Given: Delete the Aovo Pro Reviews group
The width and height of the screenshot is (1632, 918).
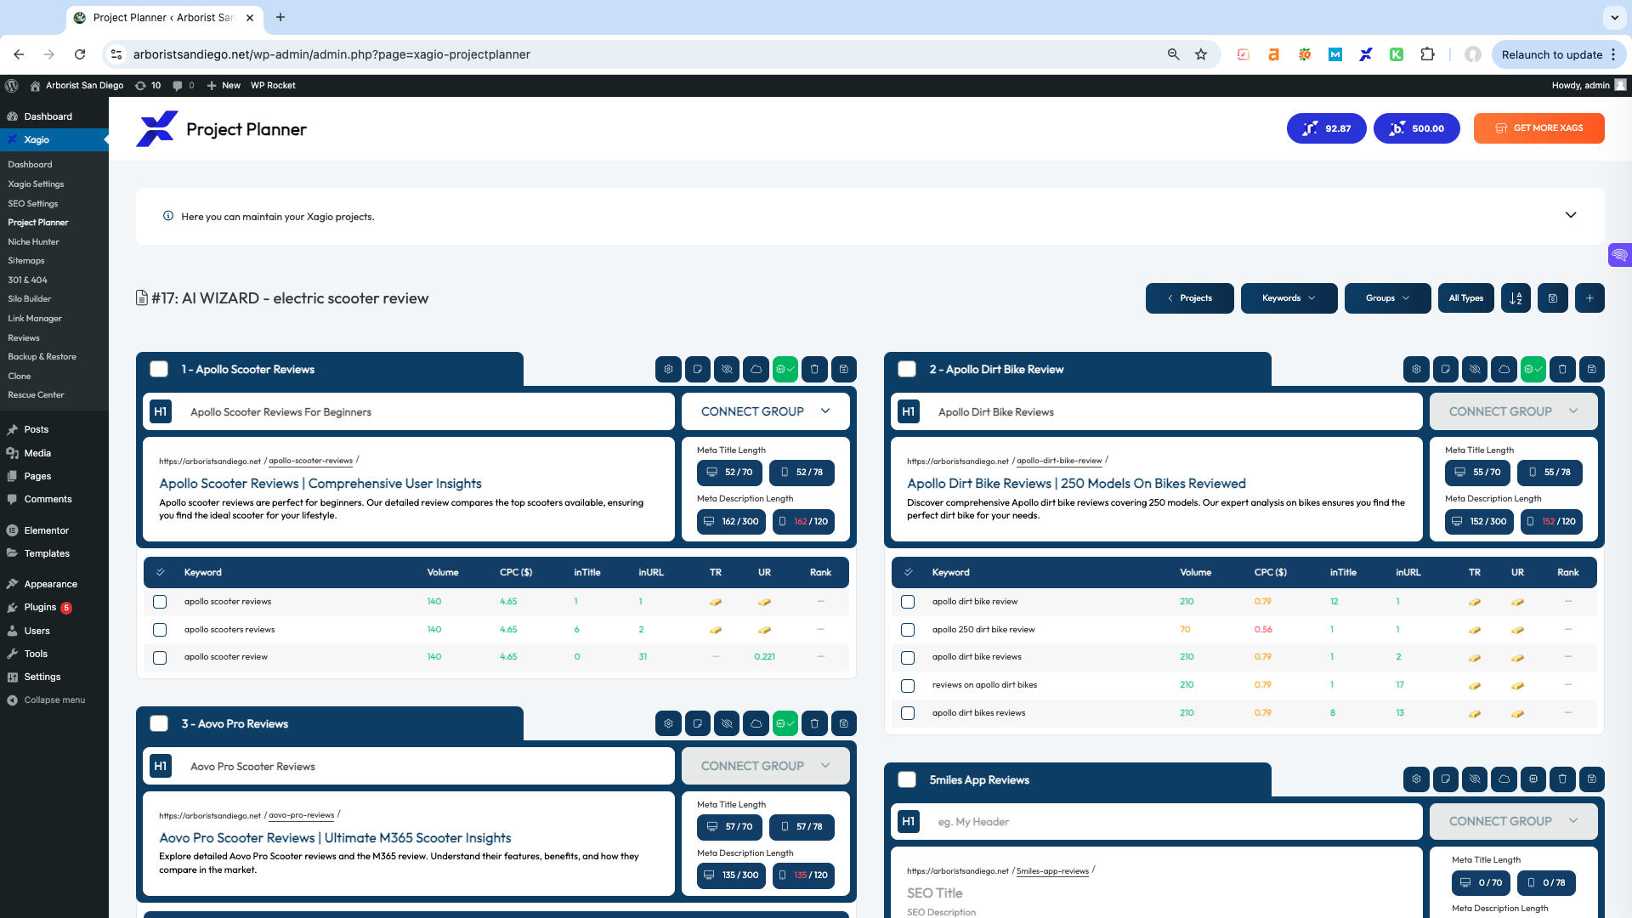Looking at the screenshot, I should (x=814, y=724).
